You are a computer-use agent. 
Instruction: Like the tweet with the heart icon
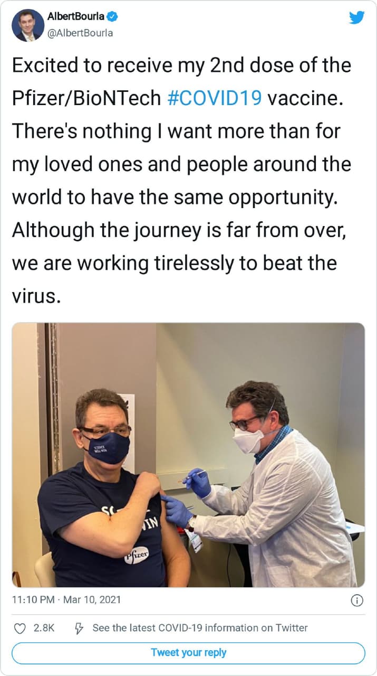(20, 628)
